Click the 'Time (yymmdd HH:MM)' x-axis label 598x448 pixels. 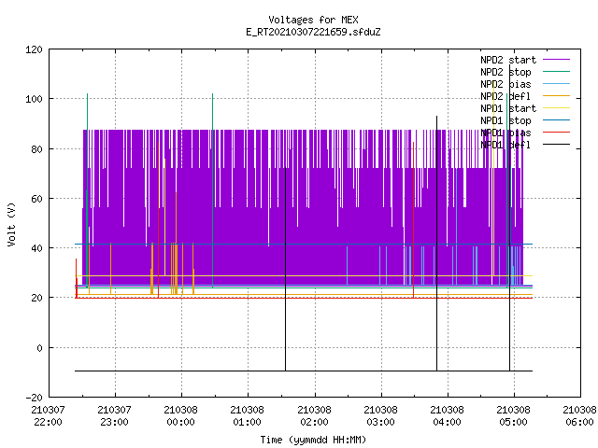pos(313,440)
